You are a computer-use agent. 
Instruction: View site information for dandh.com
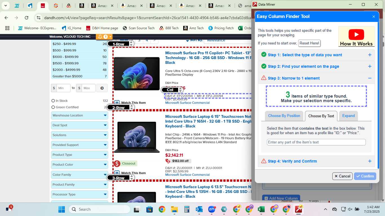[39, 18]
